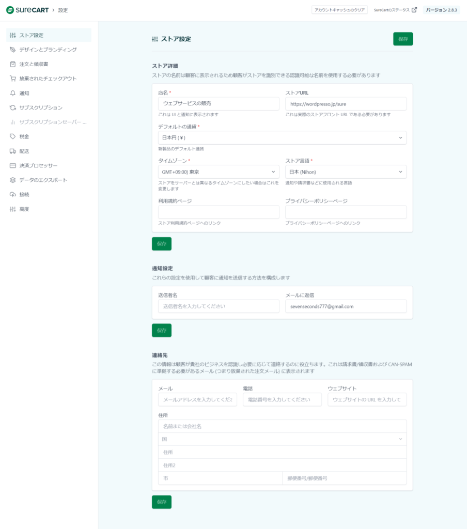Image resolution: width=467 pixels, height=529 pixels.
Task: Save the notification settings section
Action: coord(161,330)
